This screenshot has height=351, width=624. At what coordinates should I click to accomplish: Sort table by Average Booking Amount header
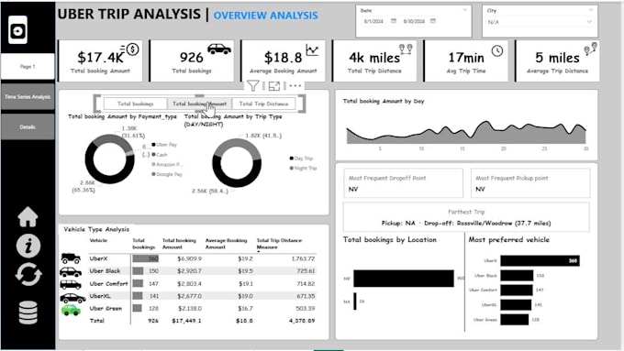point(226,244)
